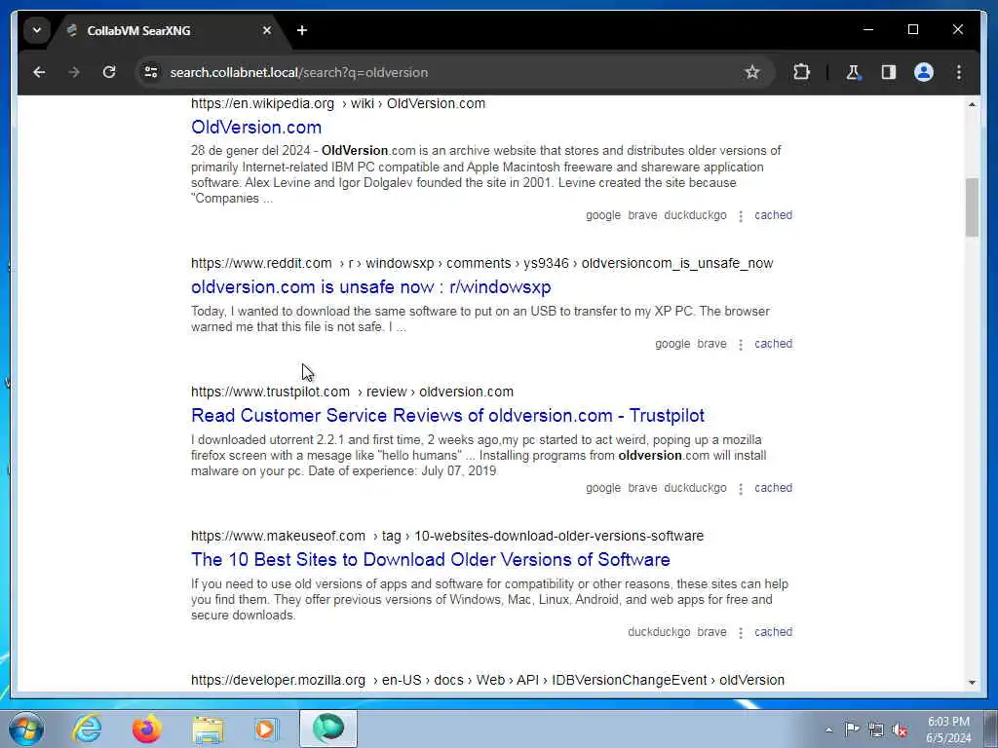Toggle the browser side panel

pos(889,72)
